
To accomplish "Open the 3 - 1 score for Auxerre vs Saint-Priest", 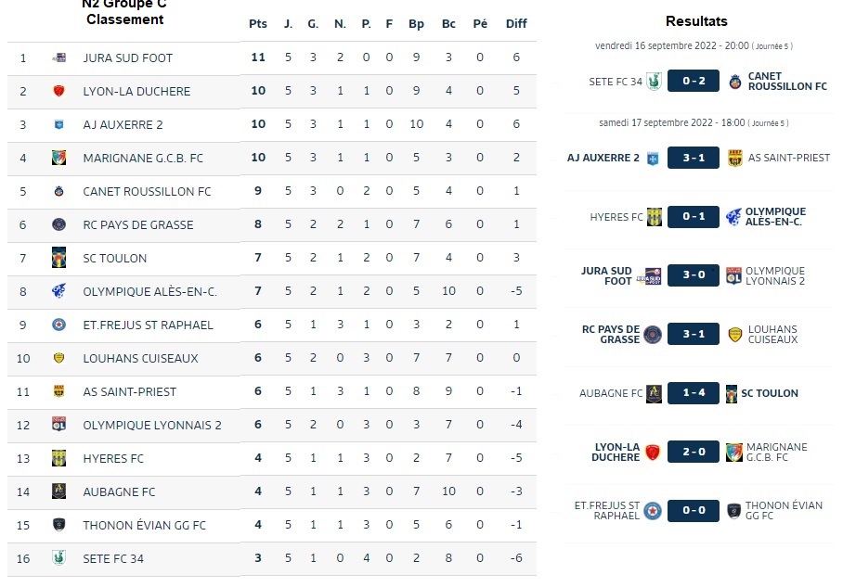I will pos(694,158).
